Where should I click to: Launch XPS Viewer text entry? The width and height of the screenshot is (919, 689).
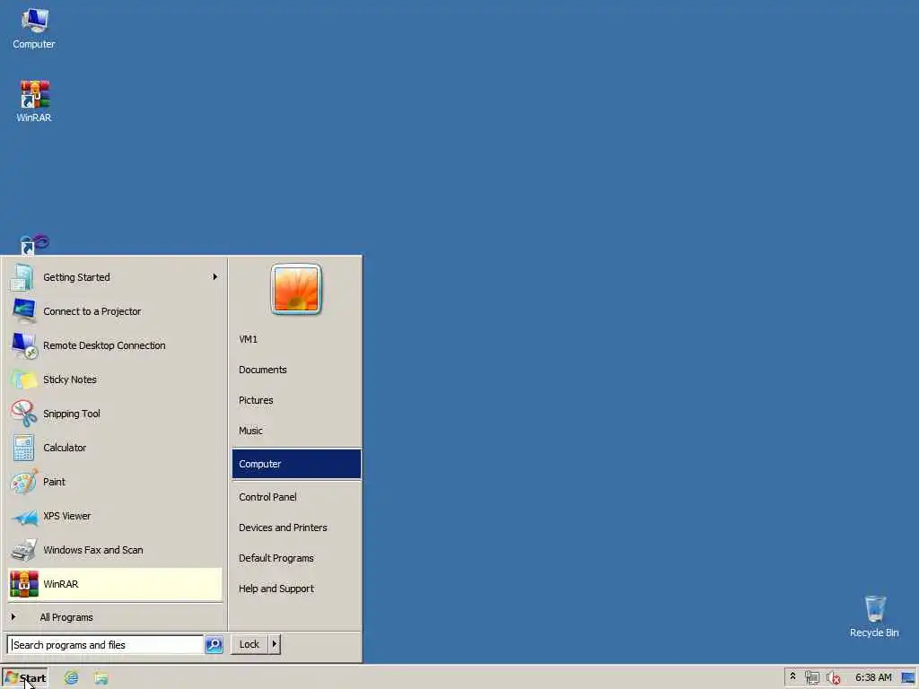click(x=66, y=516)
